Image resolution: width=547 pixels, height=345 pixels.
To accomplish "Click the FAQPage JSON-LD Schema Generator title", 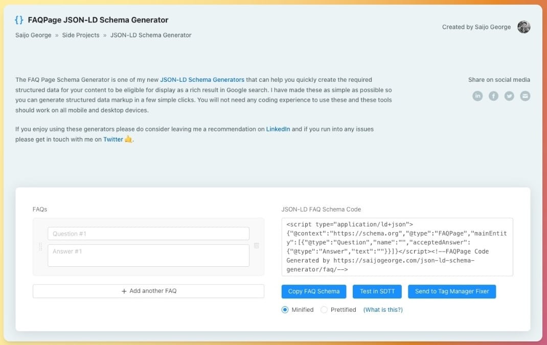I will 98,20.
